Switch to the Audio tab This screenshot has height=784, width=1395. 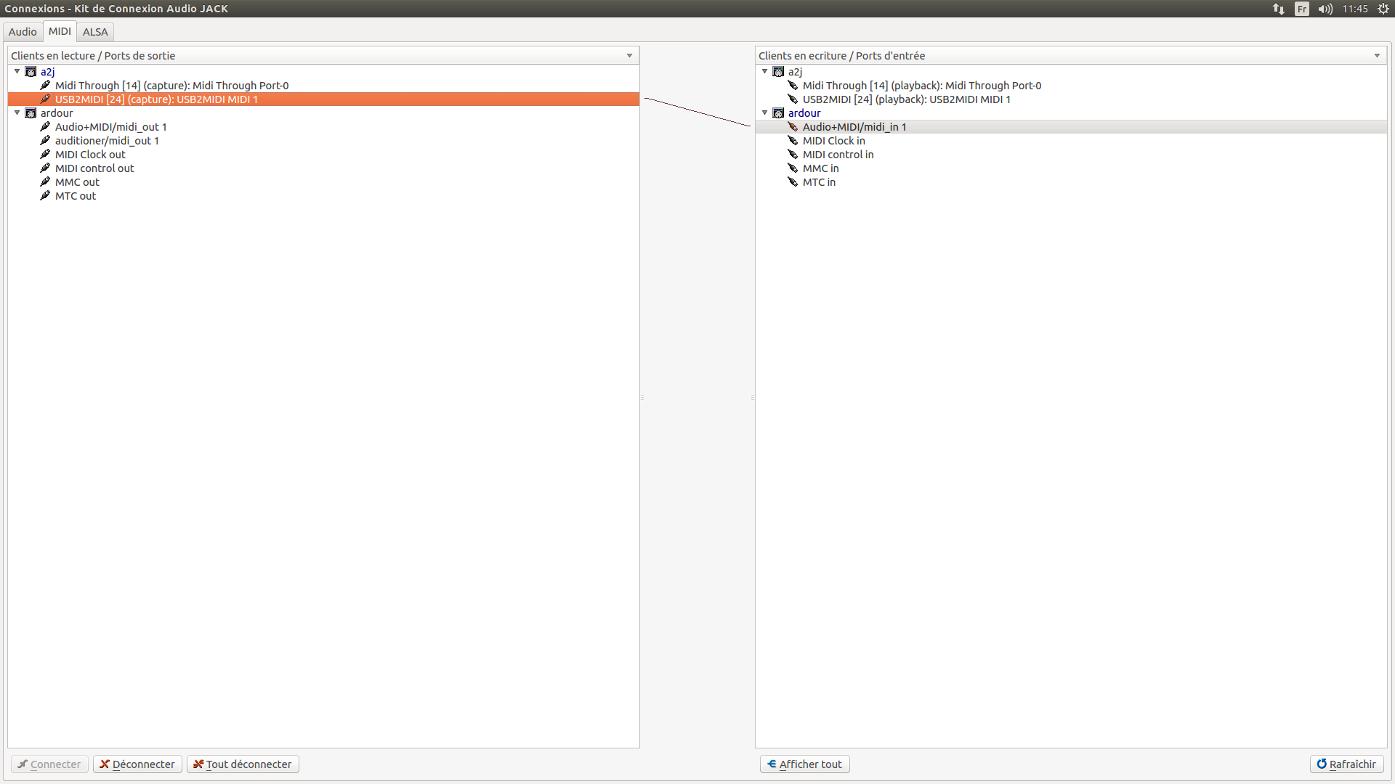click(x=23, y=32)
